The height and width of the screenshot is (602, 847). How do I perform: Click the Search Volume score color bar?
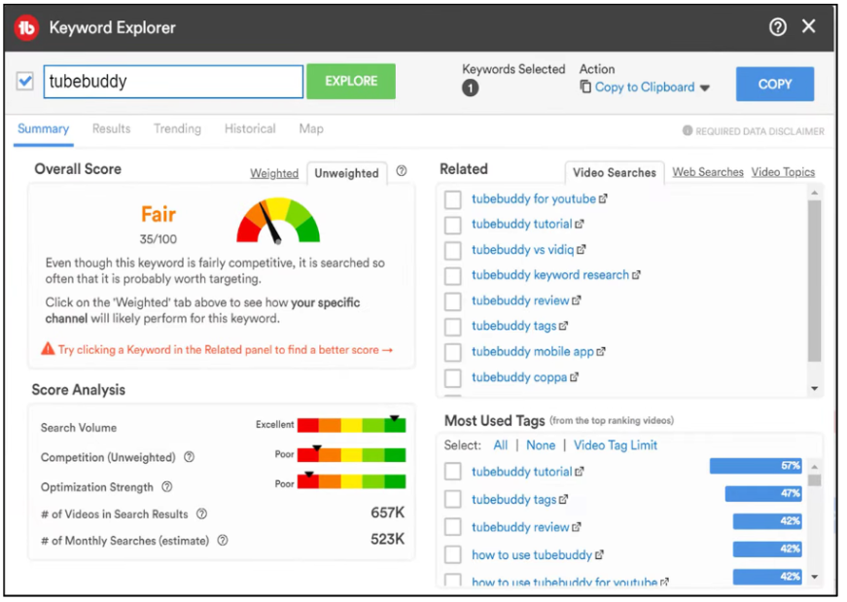[351, 425]
